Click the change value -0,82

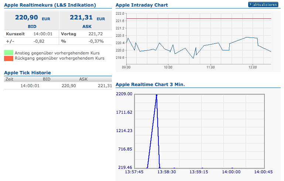pos(39,41)
